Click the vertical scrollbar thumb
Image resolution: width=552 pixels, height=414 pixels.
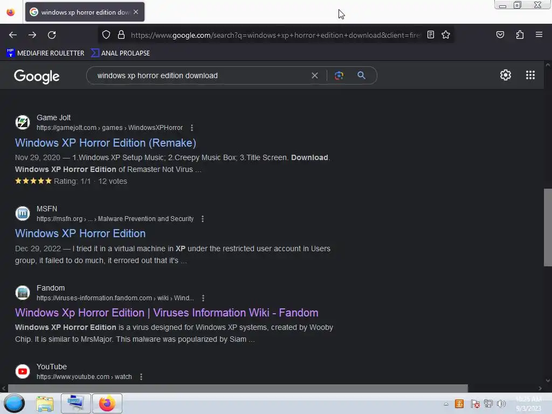tap(548, 227)
